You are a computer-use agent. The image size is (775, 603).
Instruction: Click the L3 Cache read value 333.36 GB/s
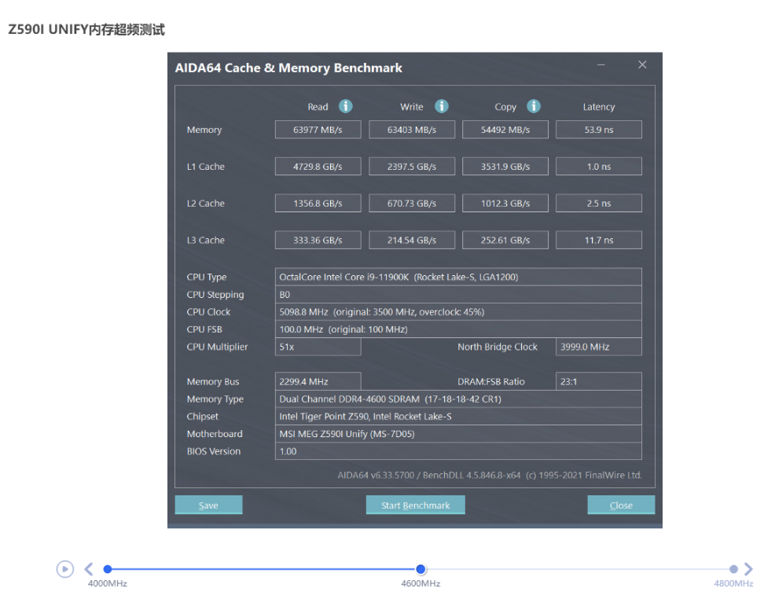click(318, 241)
